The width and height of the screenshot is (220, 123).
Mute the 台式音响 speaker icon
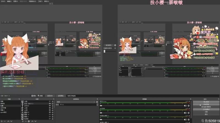(185, 113)
